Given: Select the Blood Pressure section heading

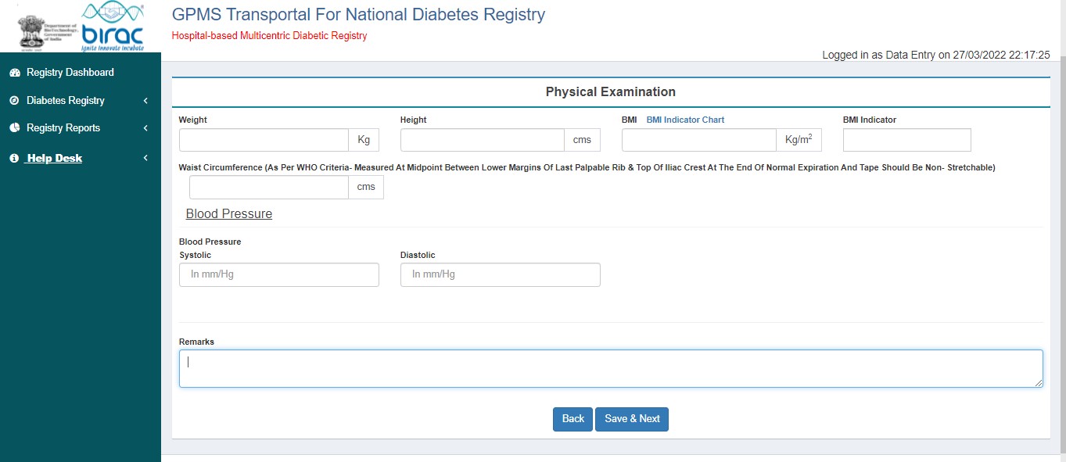Looking at the screenshot, I should coord(228,213).
